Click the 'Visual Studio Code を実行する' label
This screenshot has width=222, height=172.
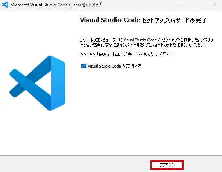pyautogui.click(x=115, y=66)
